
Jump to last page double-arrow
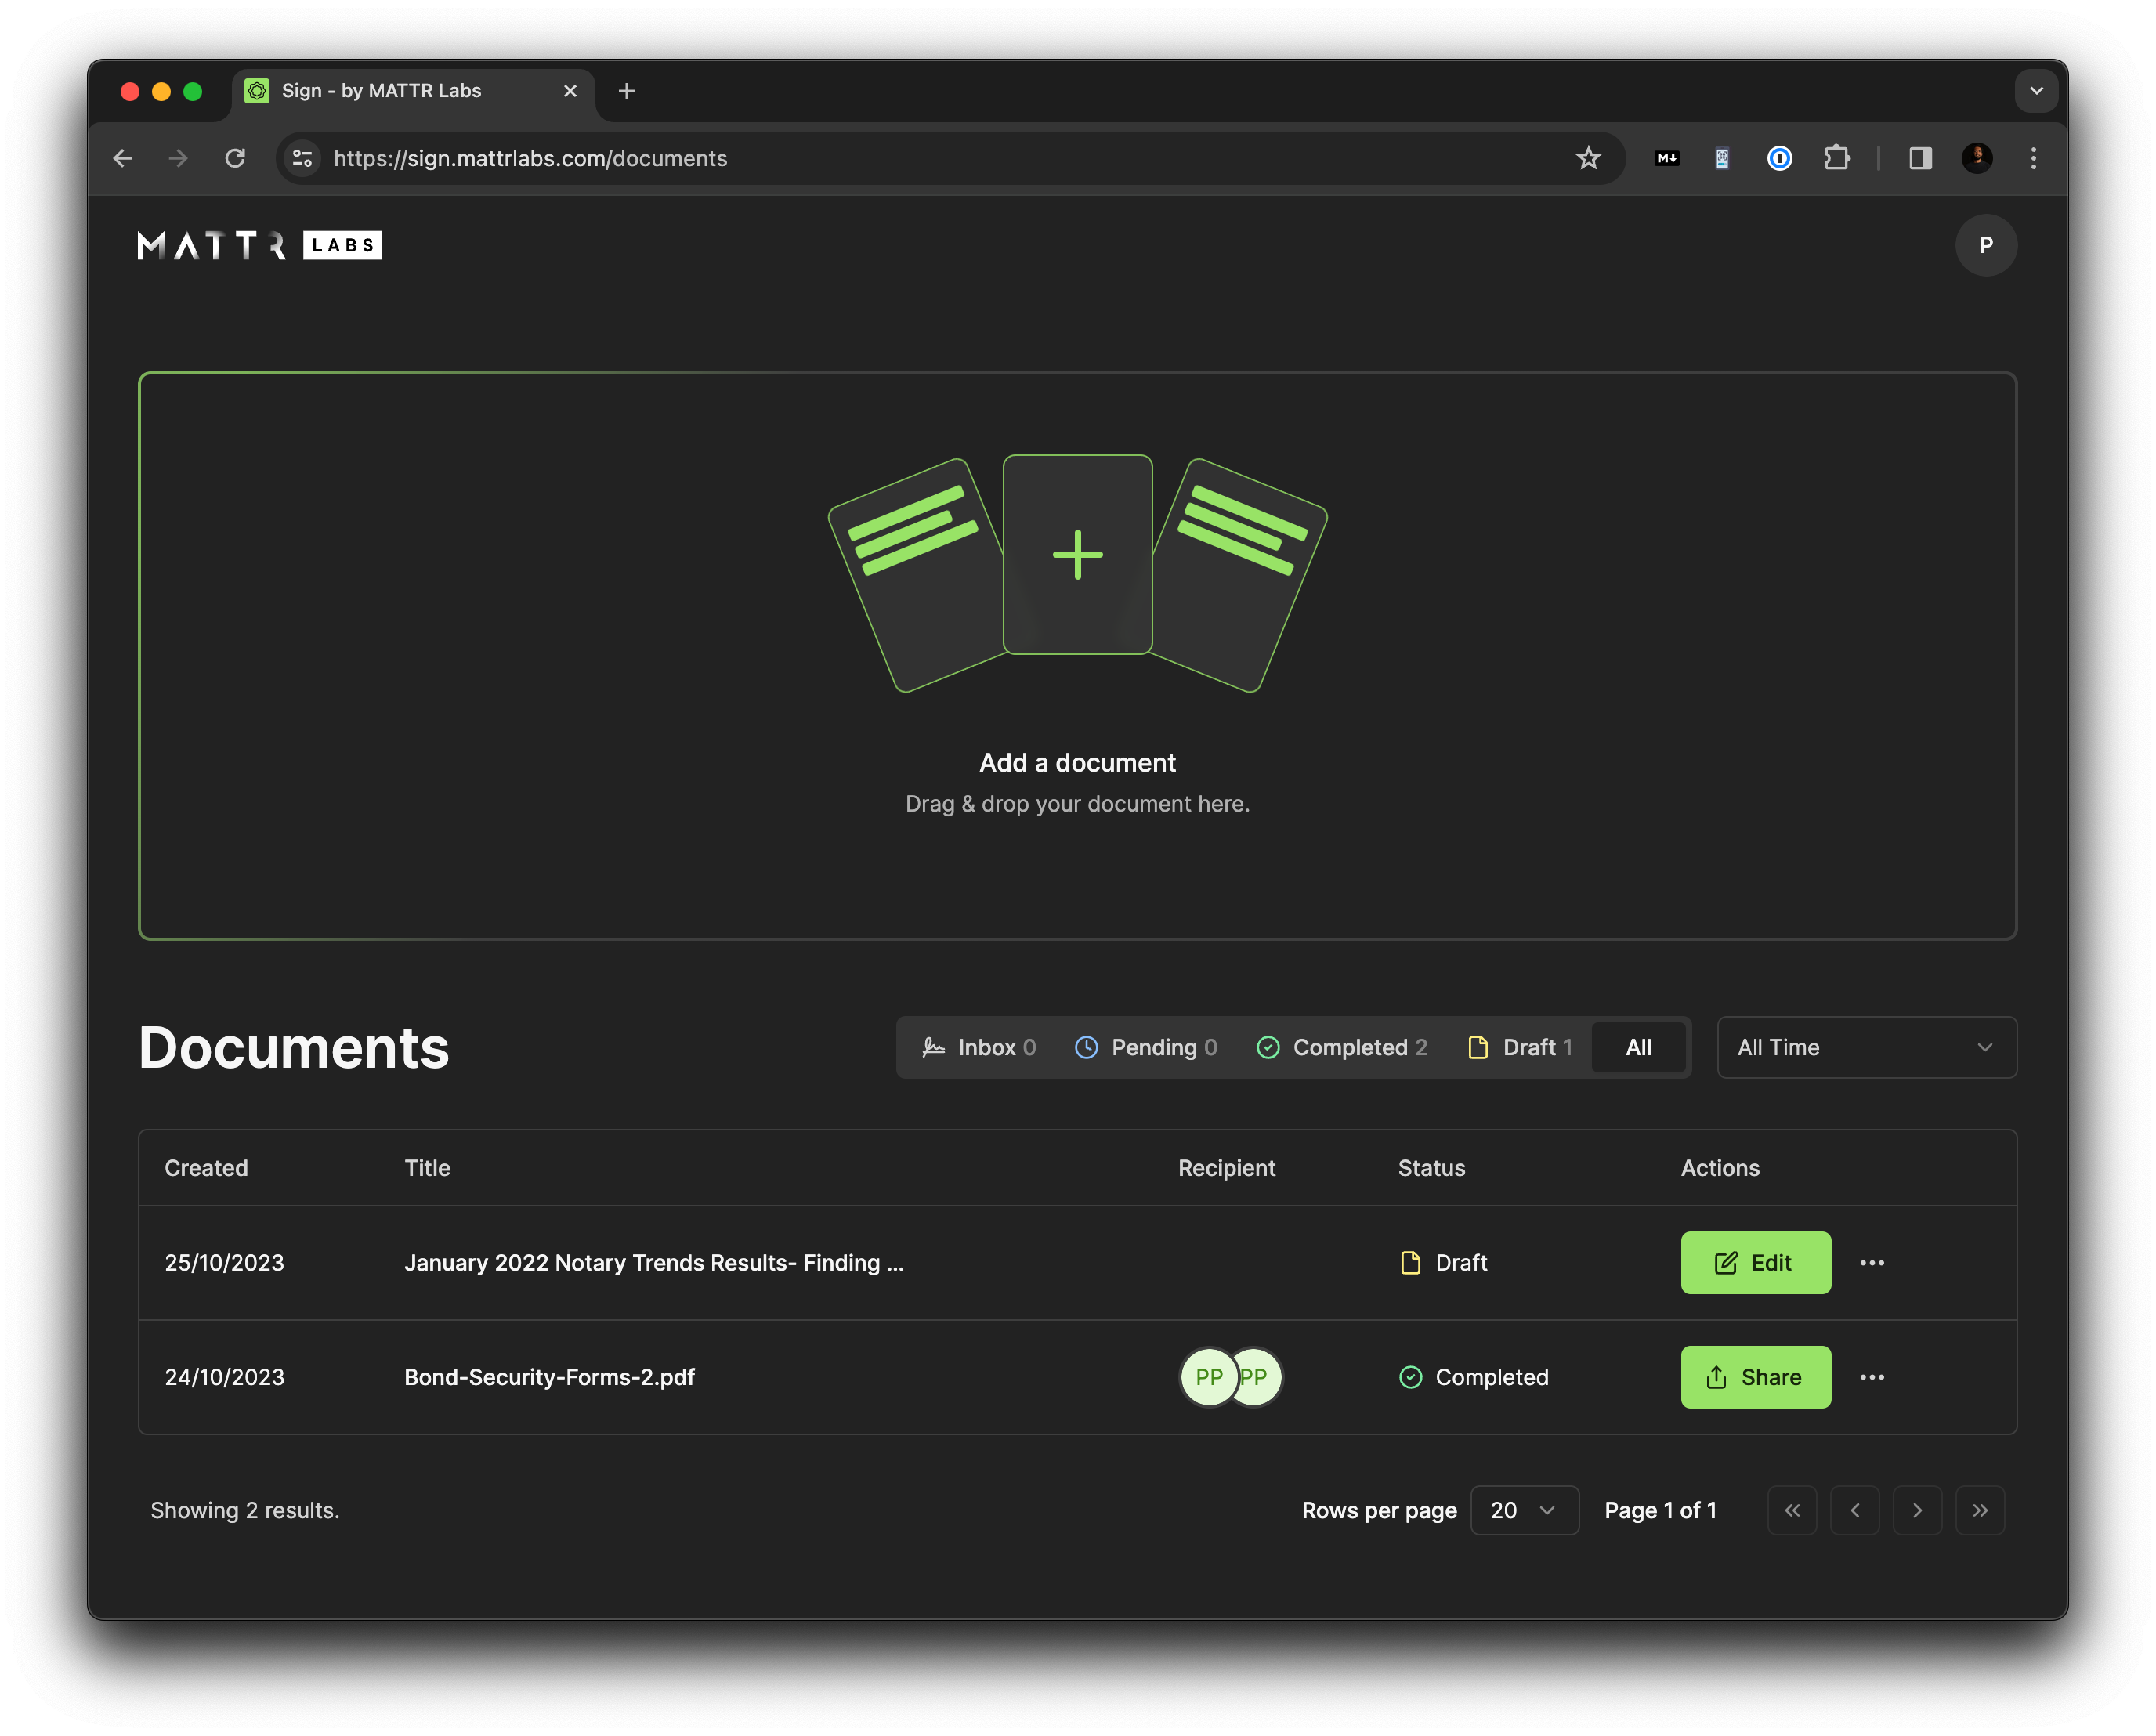pyautogui.click(x=1979, y=1510)
